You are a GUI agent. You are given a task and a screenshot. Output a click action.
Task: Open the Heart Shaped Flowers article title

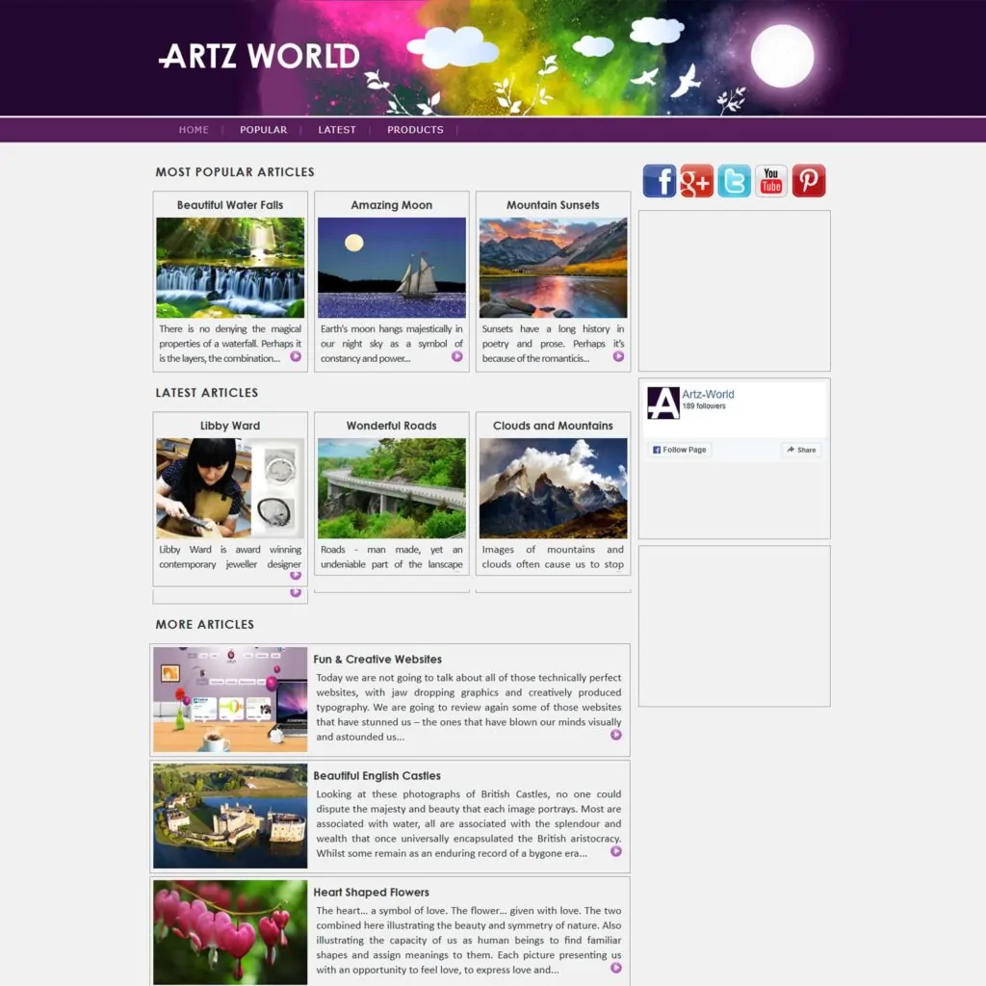371,892
